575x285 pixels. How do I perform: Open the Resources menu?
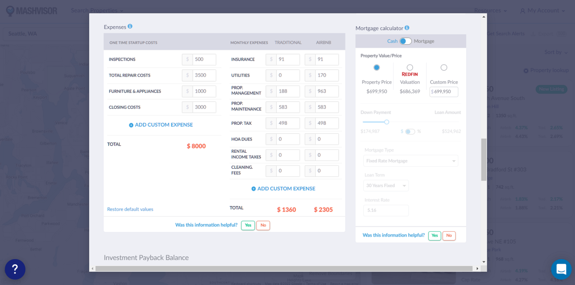click(490, 10)
